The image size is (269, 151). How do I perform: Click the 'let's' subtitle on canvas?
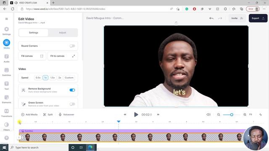point(179,92)
